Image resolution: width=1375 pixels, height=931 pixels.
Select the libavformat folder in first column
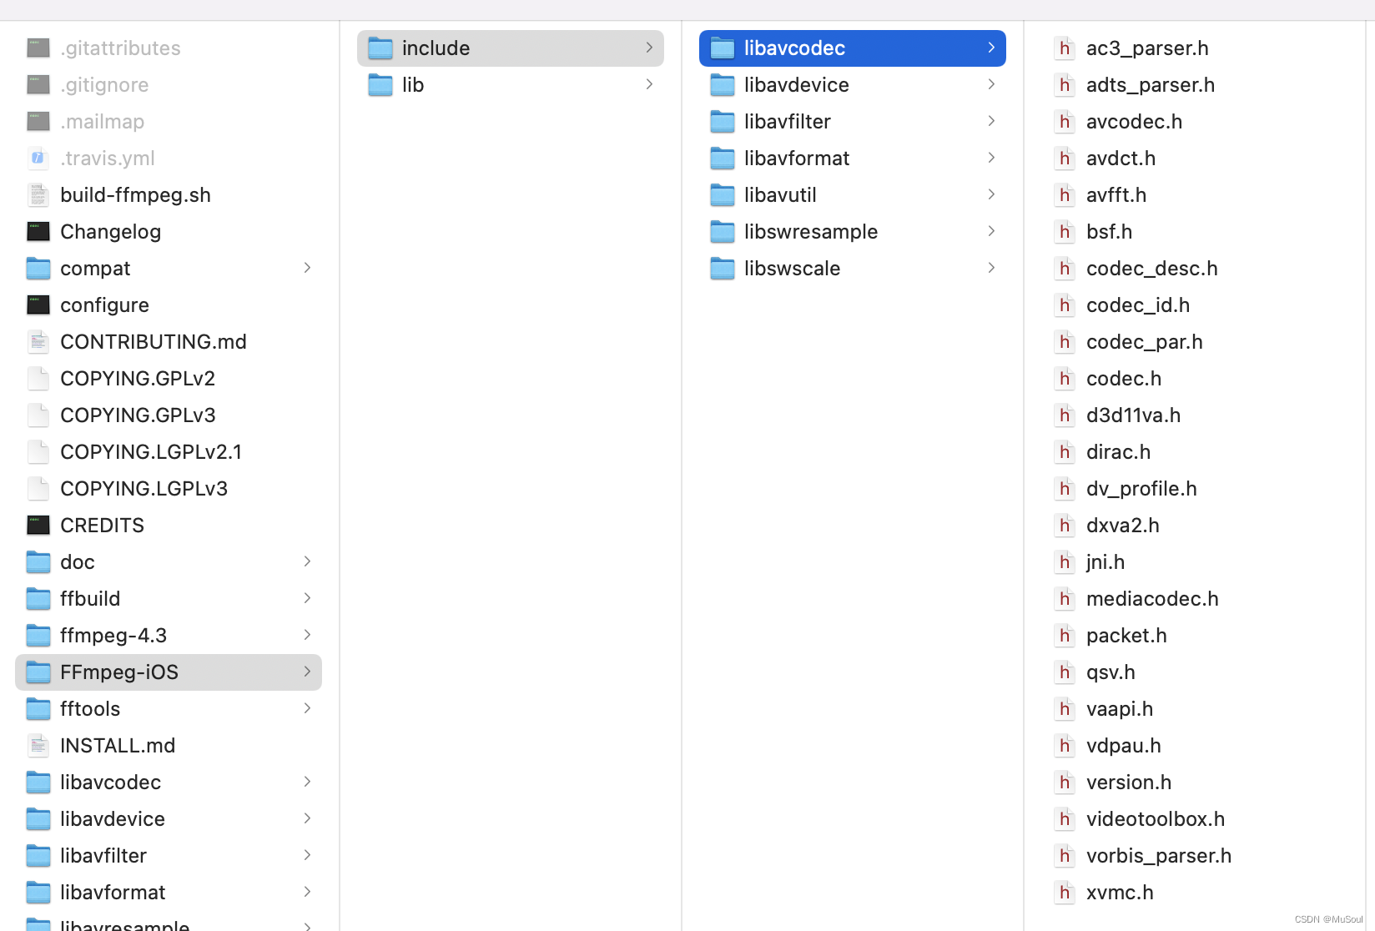coord(169,893)
